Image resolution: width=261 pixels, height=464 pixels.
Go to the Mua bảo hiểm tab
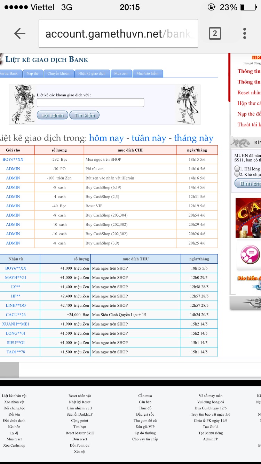[147, 73]
